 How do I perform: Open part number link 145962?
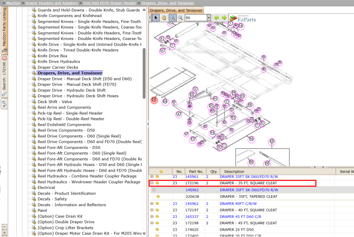point(192,204)
